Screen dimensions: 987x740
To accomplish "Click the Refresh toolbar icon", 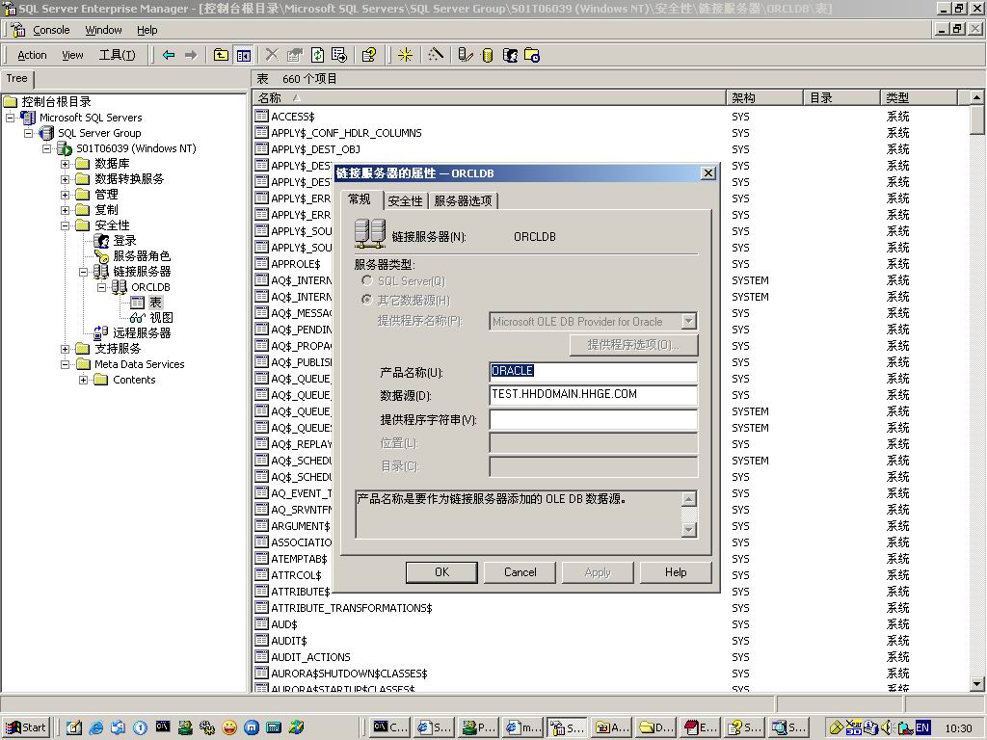I will (x=317, y=55).
